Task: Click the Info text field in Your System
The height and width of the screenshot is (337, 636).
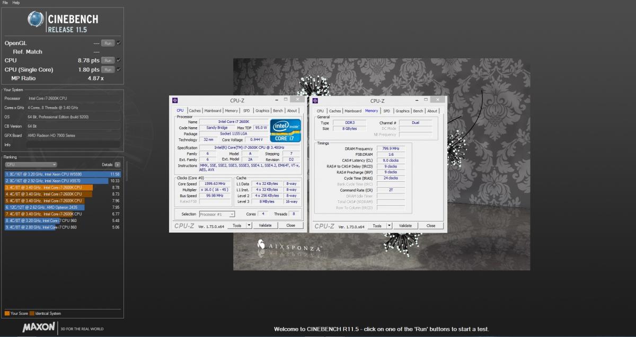Action: 74,145
